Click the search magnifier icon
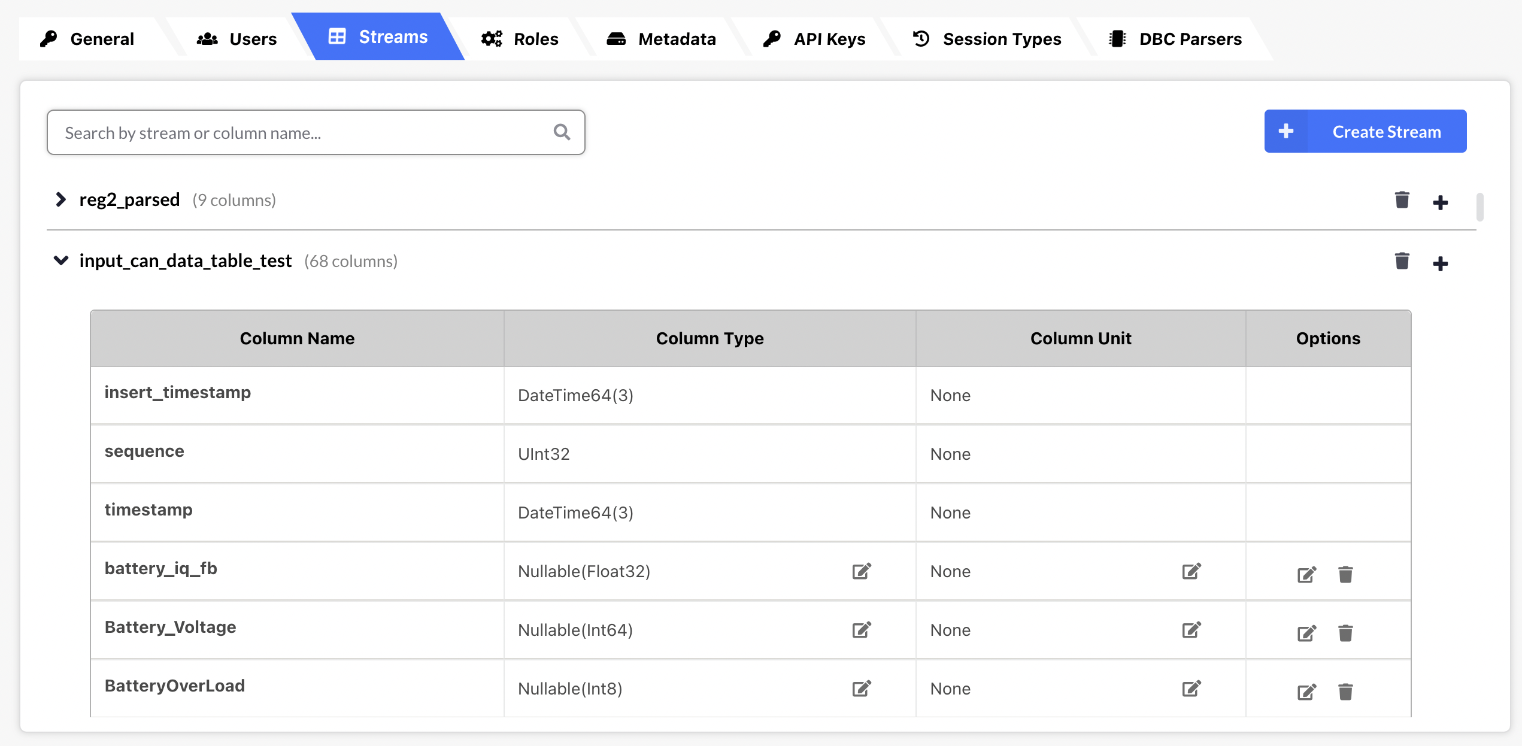 point(562,132)
